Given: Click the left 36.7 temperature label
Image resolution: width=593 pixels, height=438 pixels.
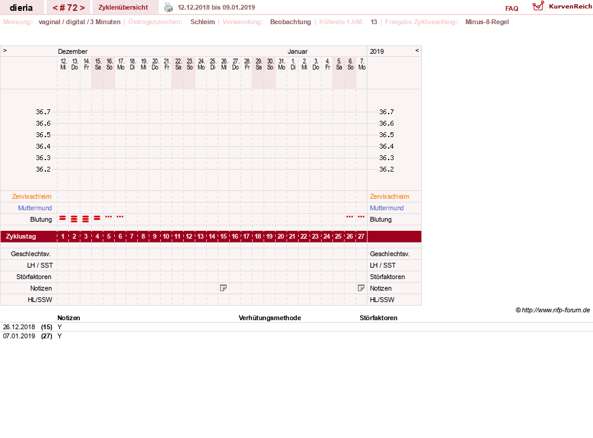Looking at the screenshot, I should click(x=43, y=112).
